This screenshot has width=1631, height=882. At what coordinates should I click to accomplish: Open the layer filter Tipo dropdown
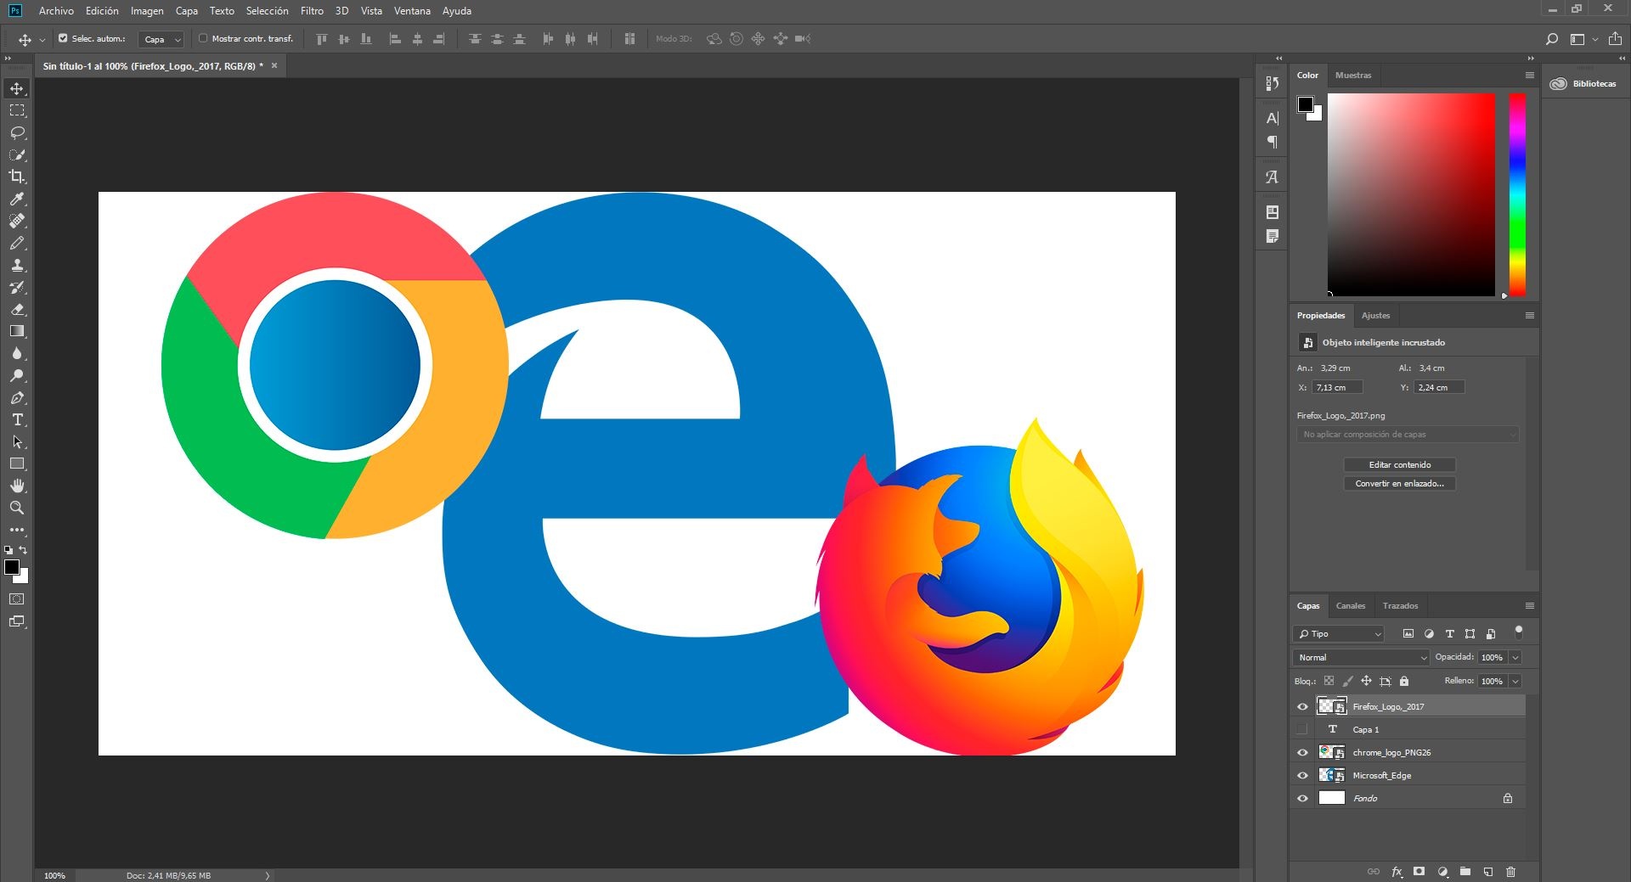point(1339,633)
